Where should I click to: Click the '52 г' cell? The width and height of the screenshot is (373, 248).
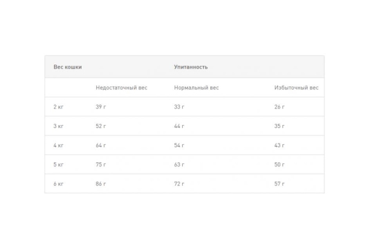[x=101, y=126]
